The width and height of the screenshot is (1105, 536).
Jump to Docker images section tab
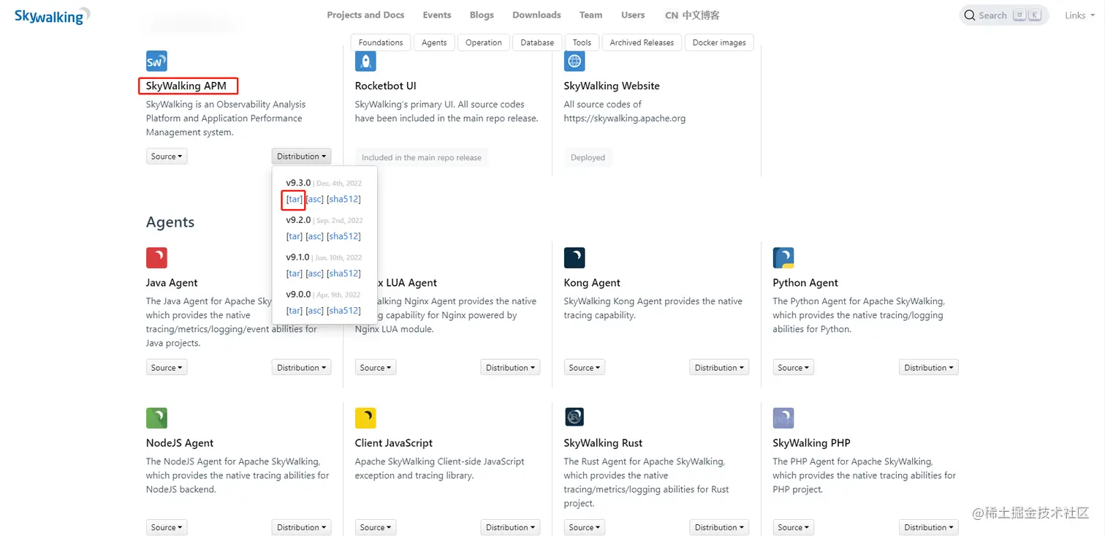[719, 42]
